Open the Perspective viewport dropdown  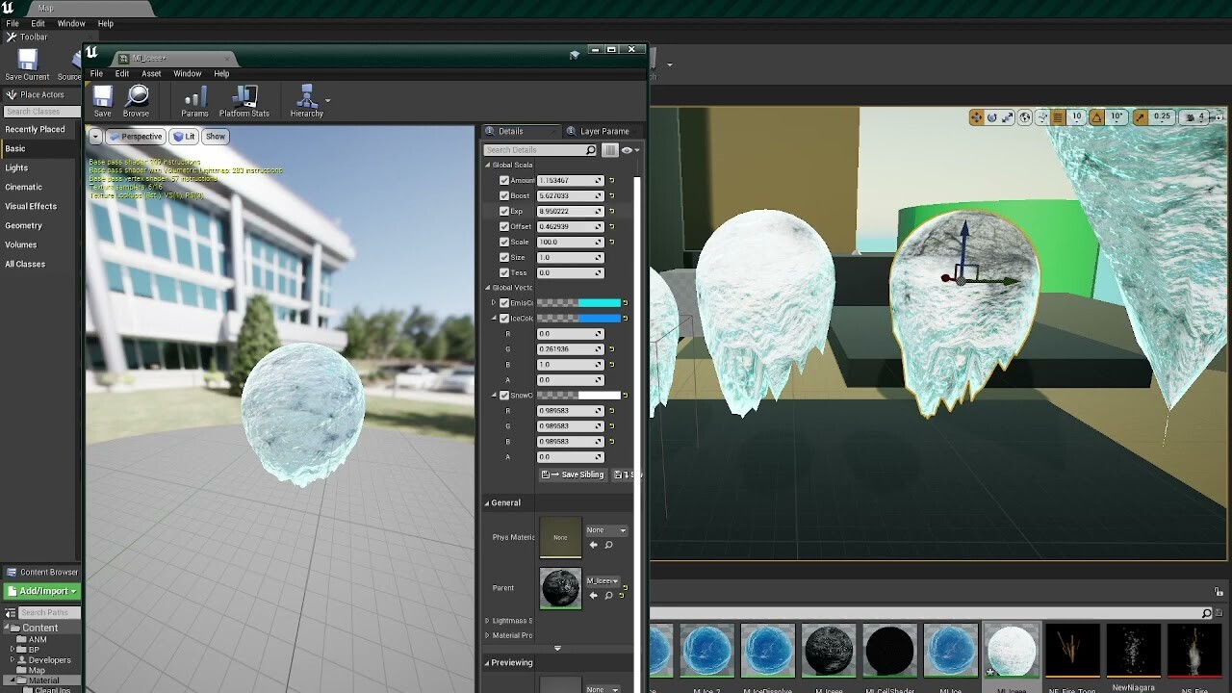click(135, 136)
